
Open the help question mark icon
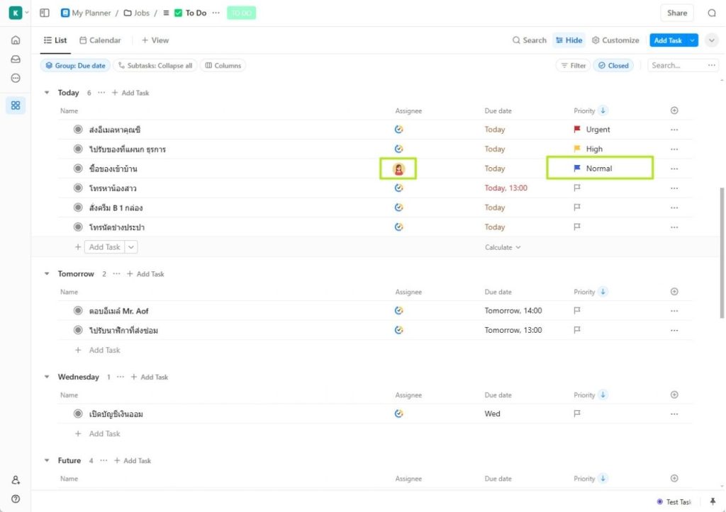pyautogui.click(x=16, y=499)
